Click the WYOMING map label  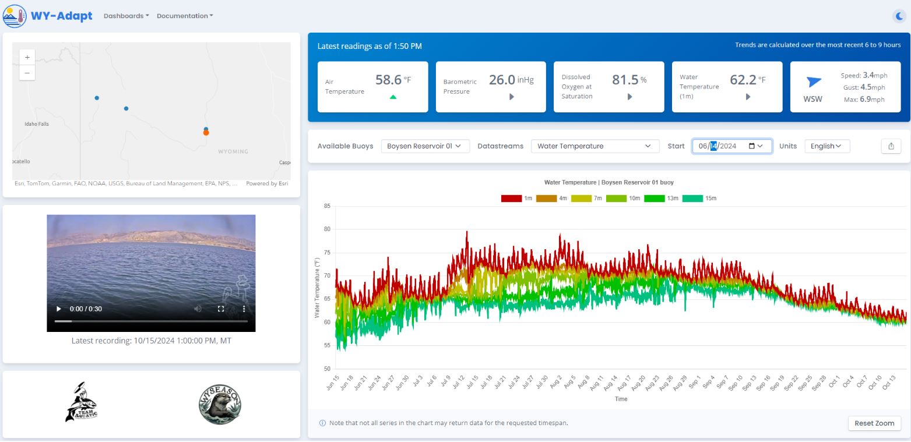[233, 151]
